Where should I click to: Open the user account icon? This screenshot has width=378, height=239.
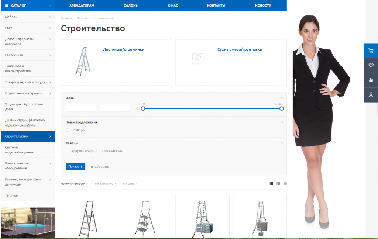point(371,95)
